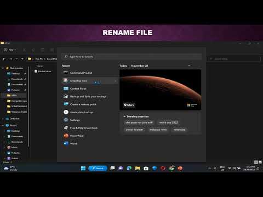The height and width of the screenshot is (197, 263).
Task: Click the Mars location label on image
Action: click(x=129, y=105)
